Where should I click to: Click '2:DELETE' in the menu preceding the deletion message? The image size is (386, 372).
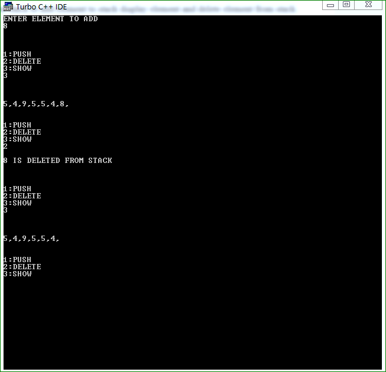pos(22,132)
